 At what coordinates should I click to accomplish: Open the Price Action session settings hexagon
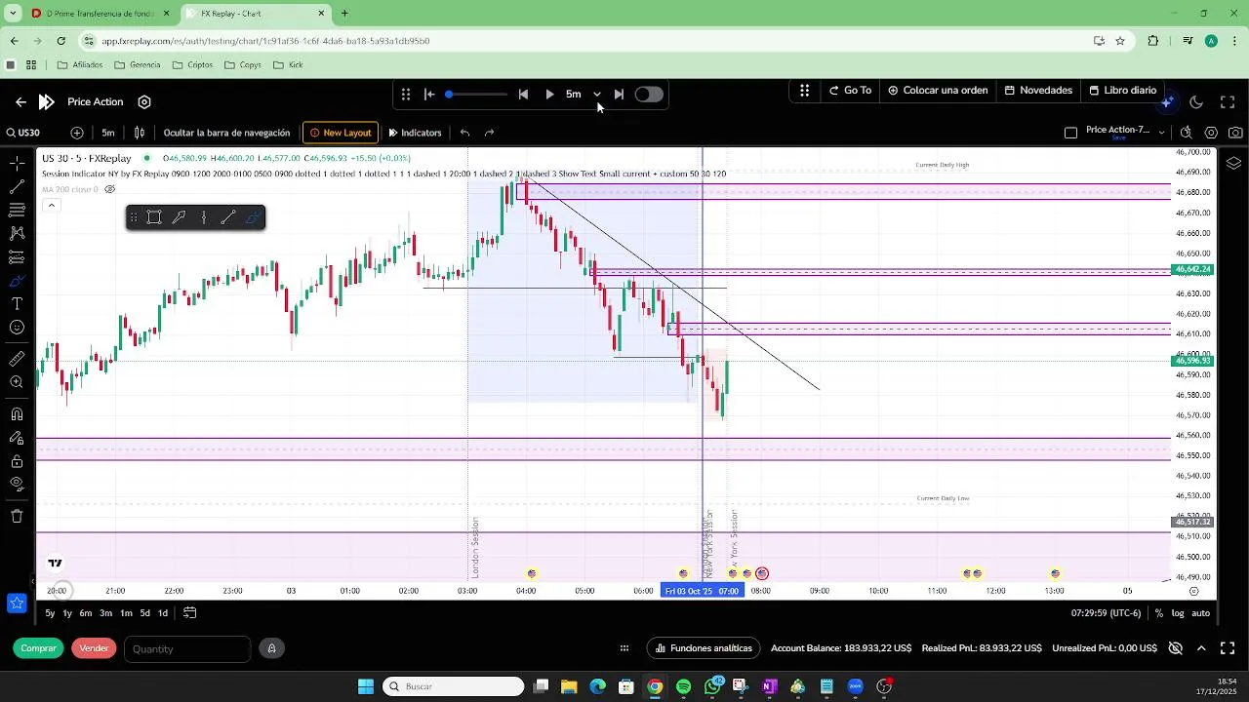pyautogui.click(x=144, y=101)
